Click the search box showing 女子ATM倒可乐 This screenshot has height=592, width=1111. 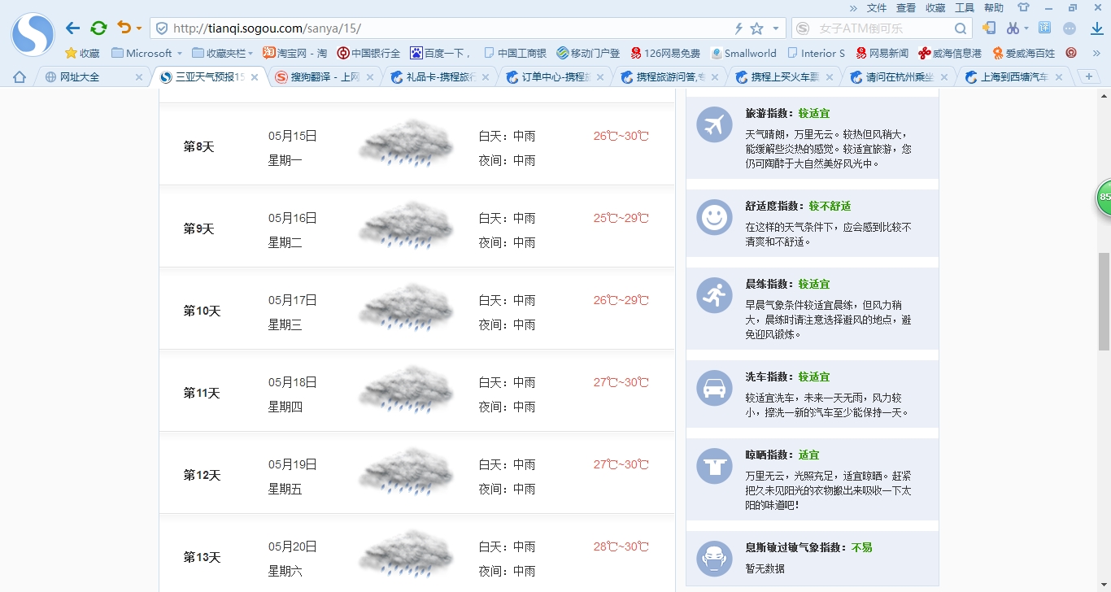(882, 28)
